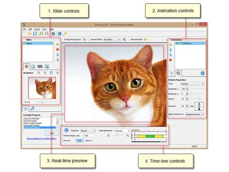The height and width of the screenshot is (172, 229).
Task: Adjust the Amplitude 1 slider
Action: 203,89
